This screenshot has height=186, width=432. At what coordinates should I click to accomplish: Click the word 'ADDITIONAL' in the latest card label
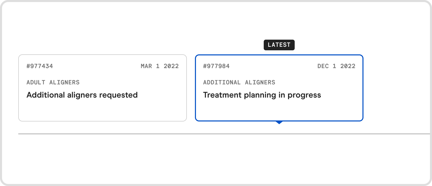tap(222, 83)
